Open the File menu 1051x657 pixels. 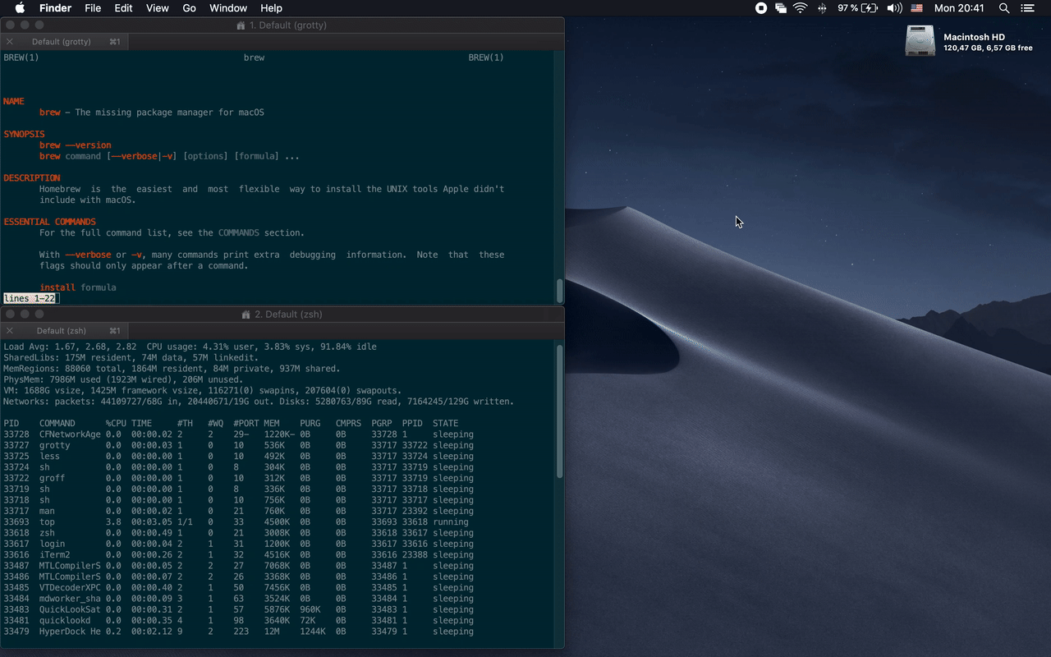coord(93,8)
